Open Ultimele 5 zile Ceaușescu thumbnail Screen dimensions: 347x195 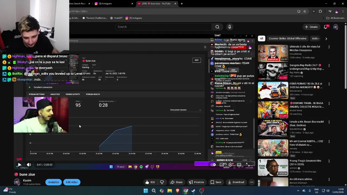[273, 53]
